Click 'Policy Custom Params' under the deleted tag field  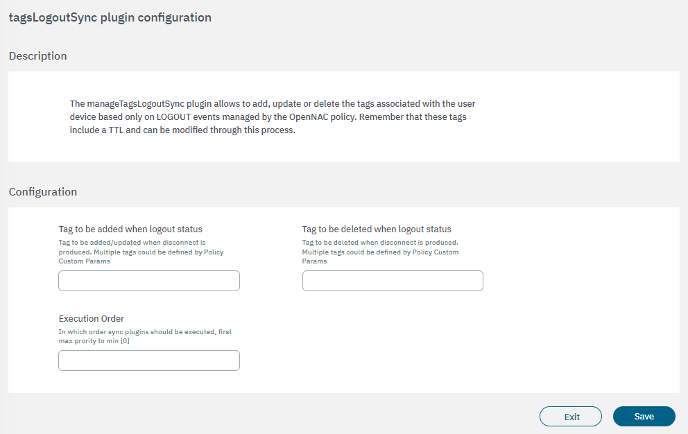436,252
